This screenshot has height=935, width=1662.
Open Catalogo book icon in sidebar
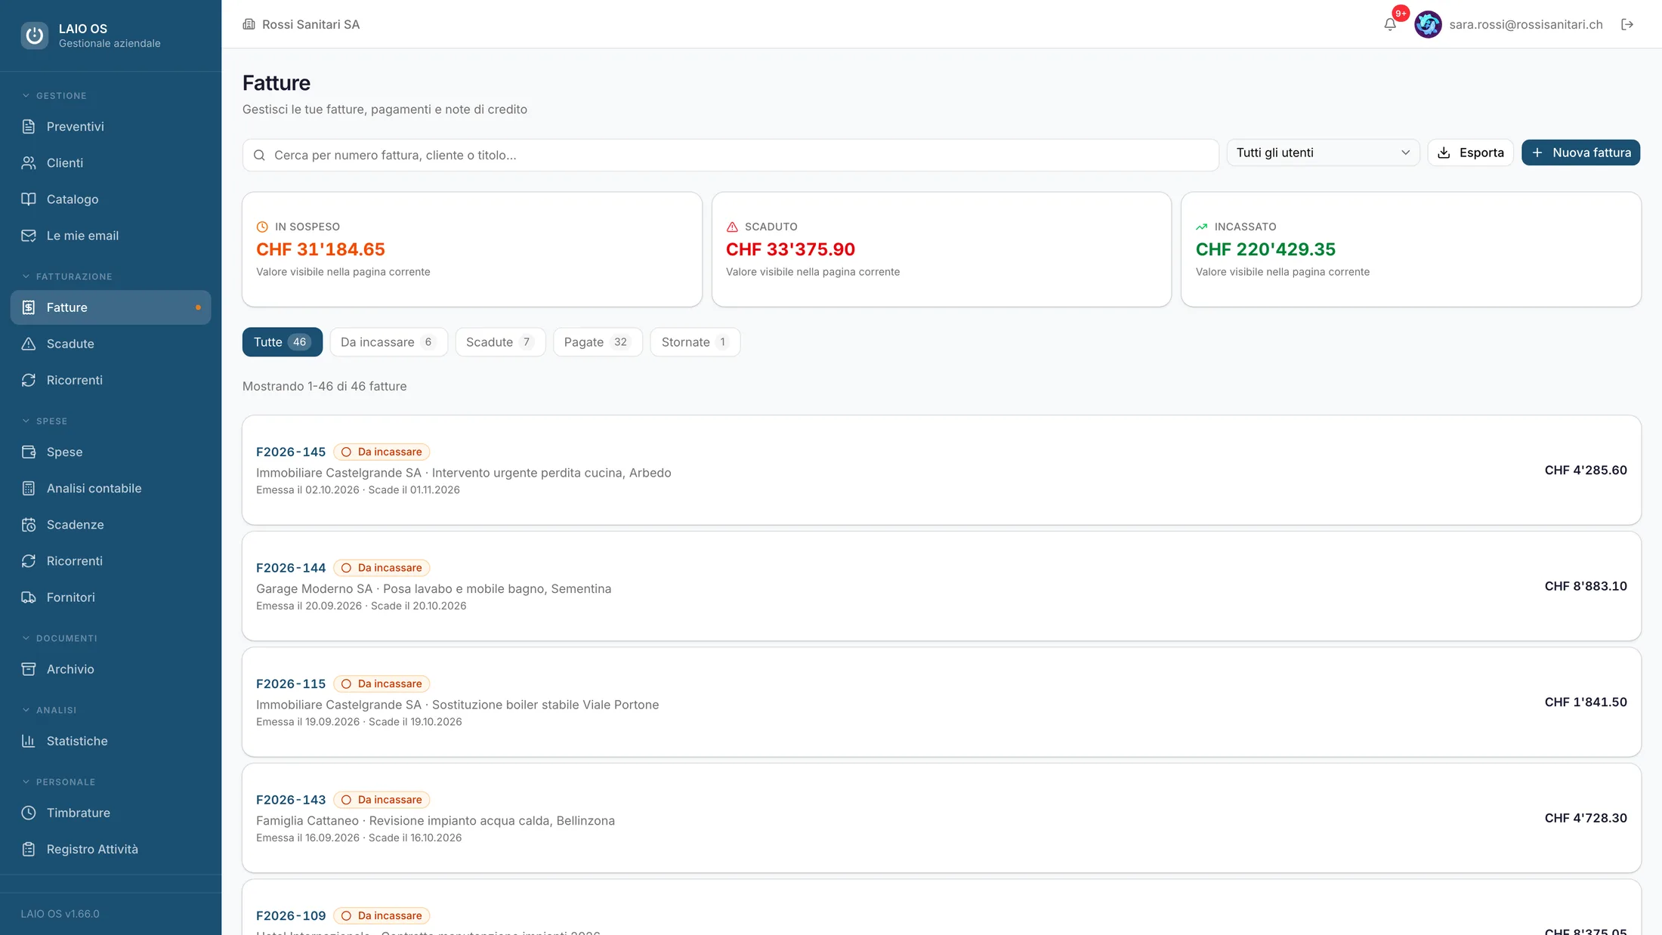coord(29,199)
